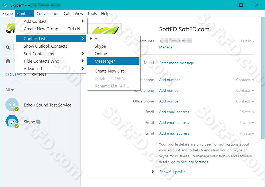Open the Skype bot avatar

[12, 121]
